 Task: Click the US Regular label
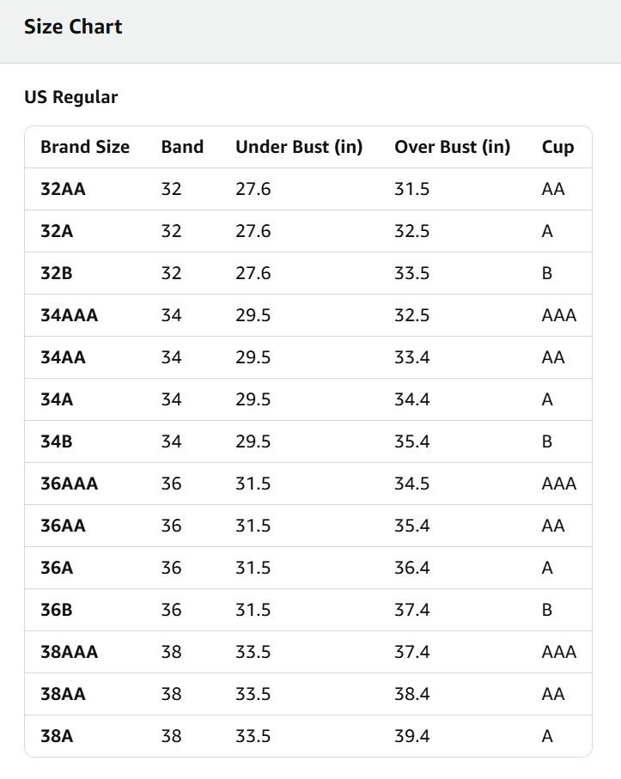tap(70, 97)
